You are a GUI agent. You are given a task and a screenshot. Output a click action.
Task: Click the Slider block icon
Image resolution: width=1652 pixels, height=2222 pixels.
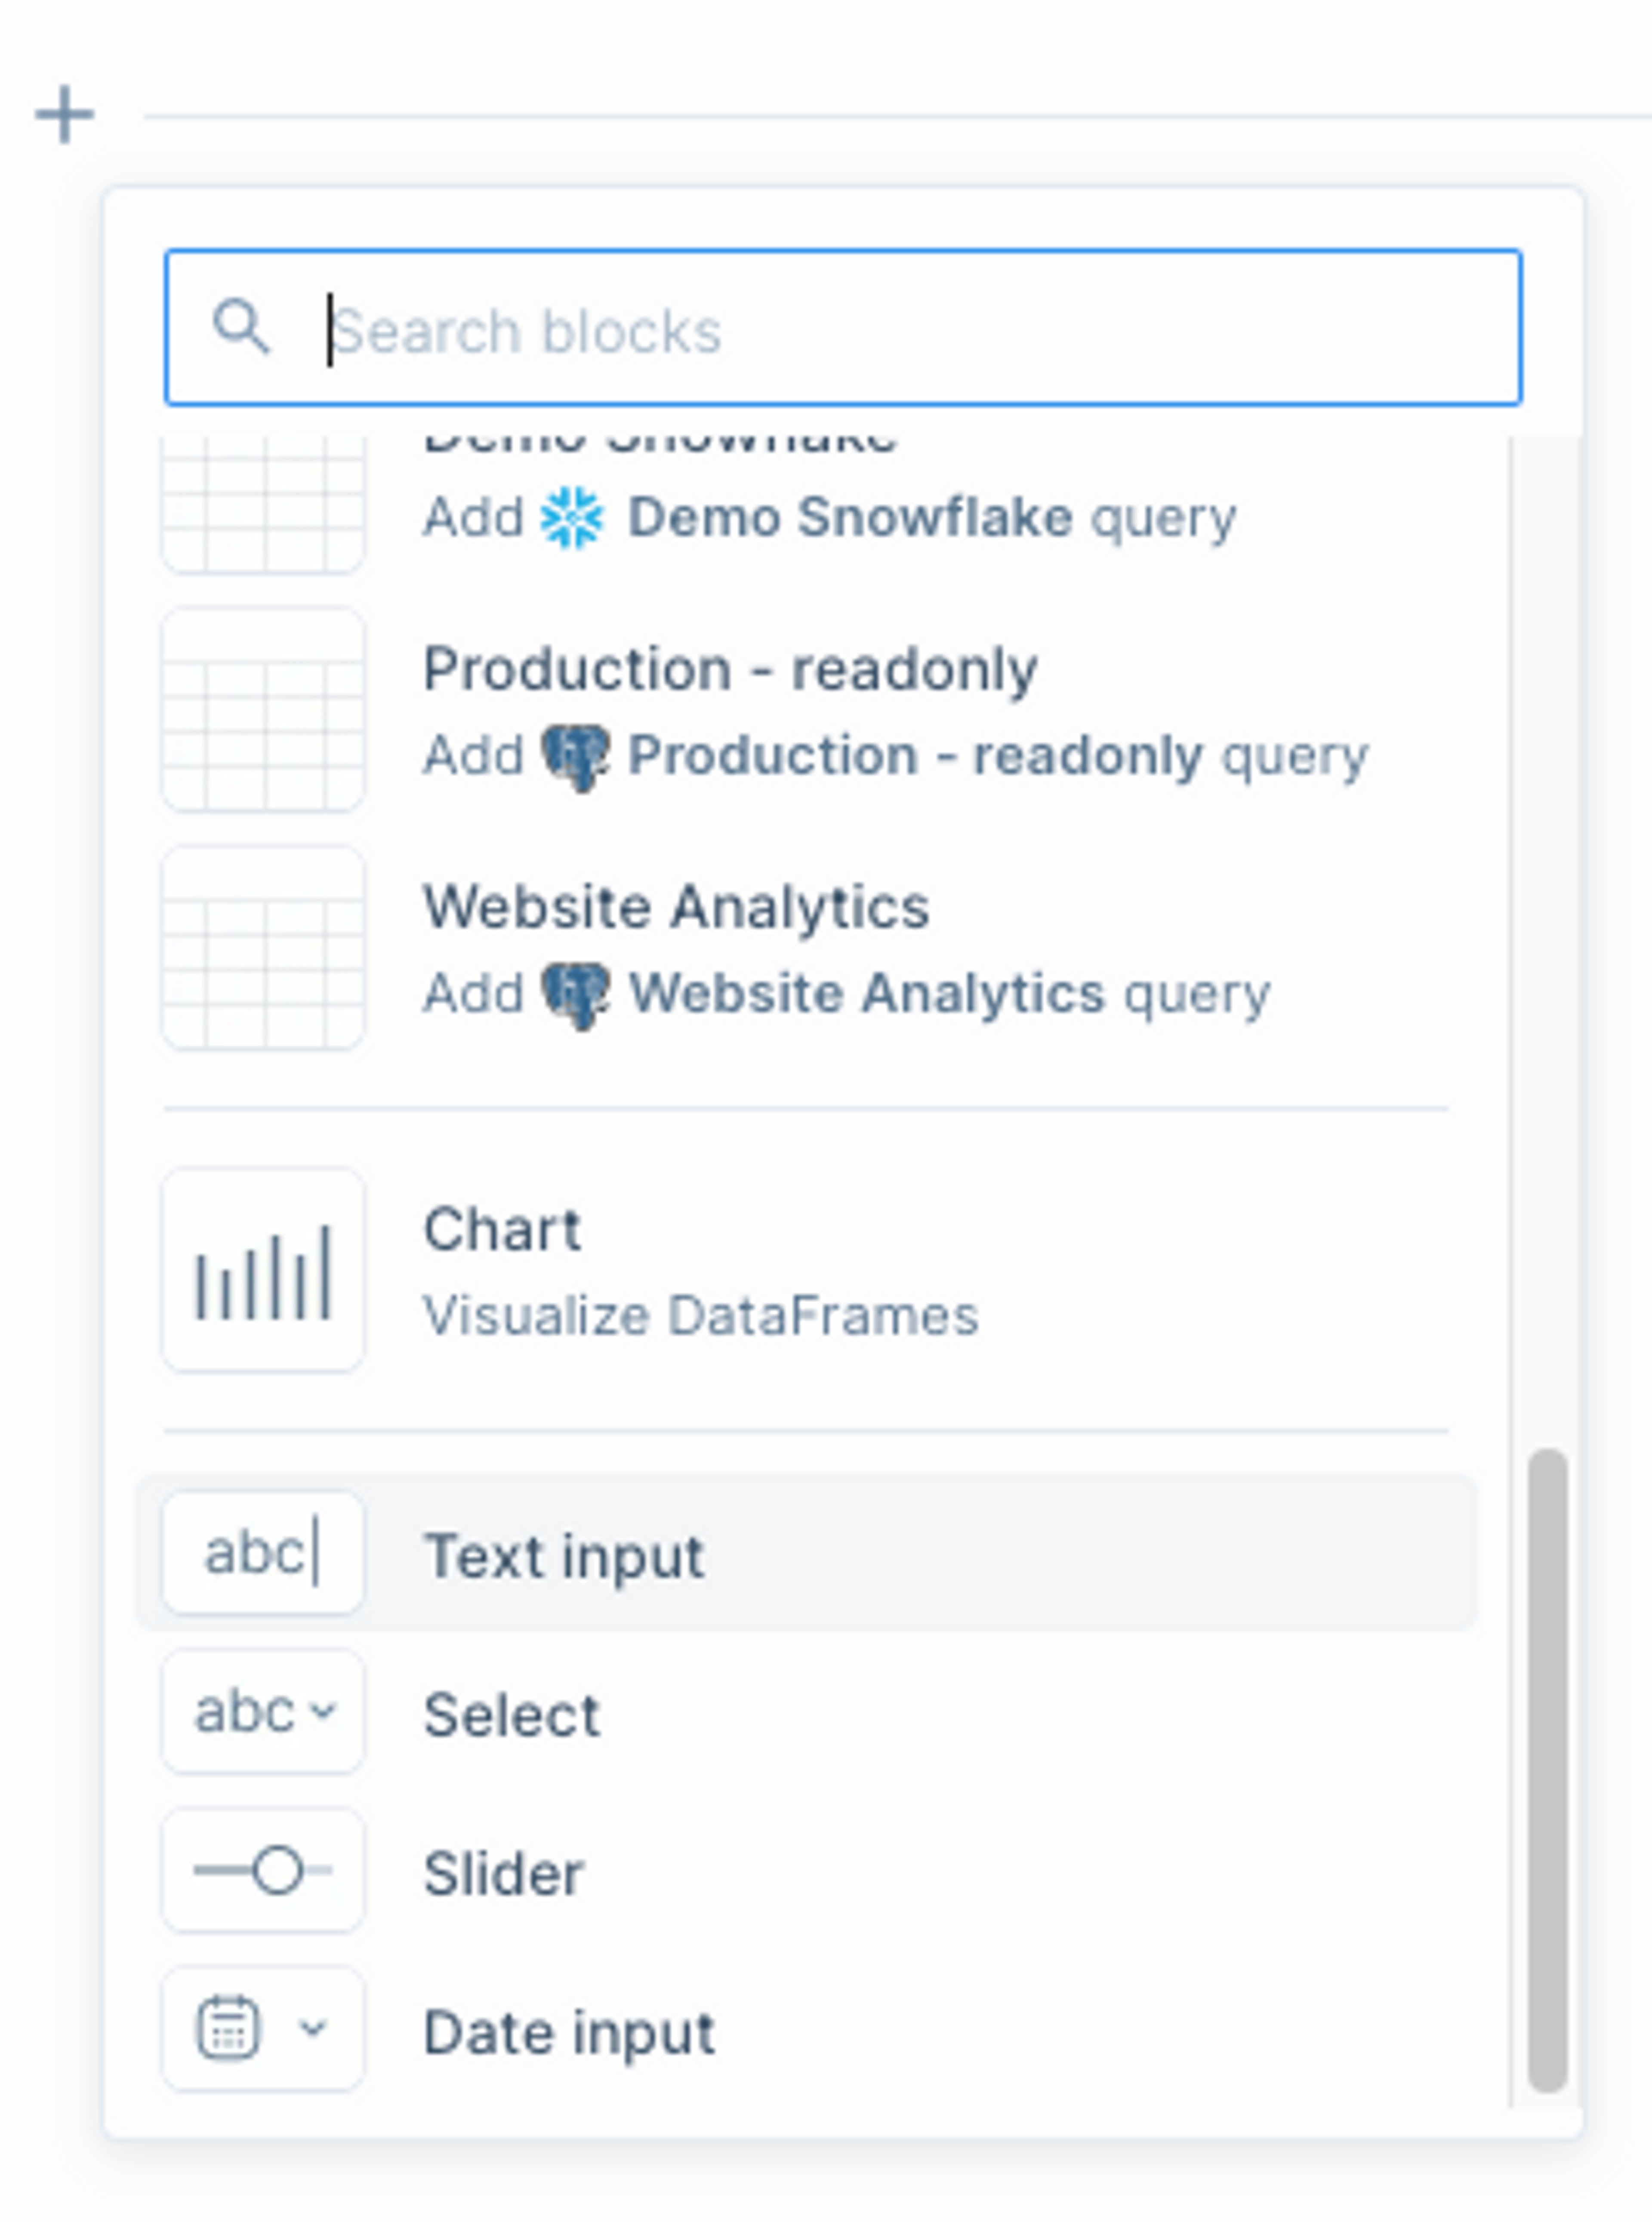[x=263, y=1870]
